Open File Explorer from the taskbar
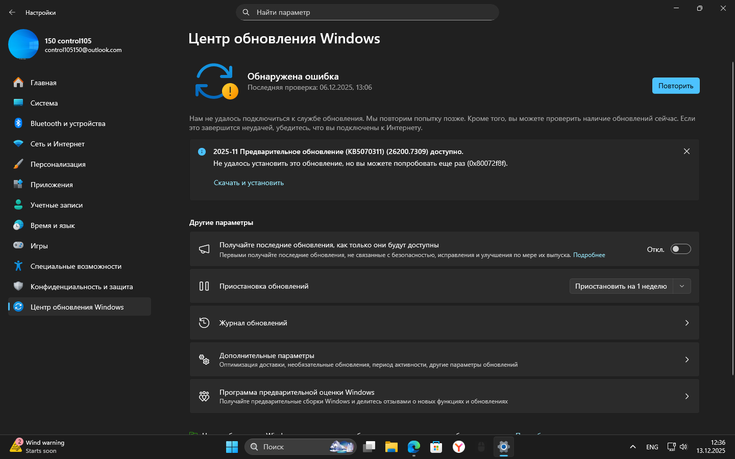The image size is (735, 459). tap(391, 447)
